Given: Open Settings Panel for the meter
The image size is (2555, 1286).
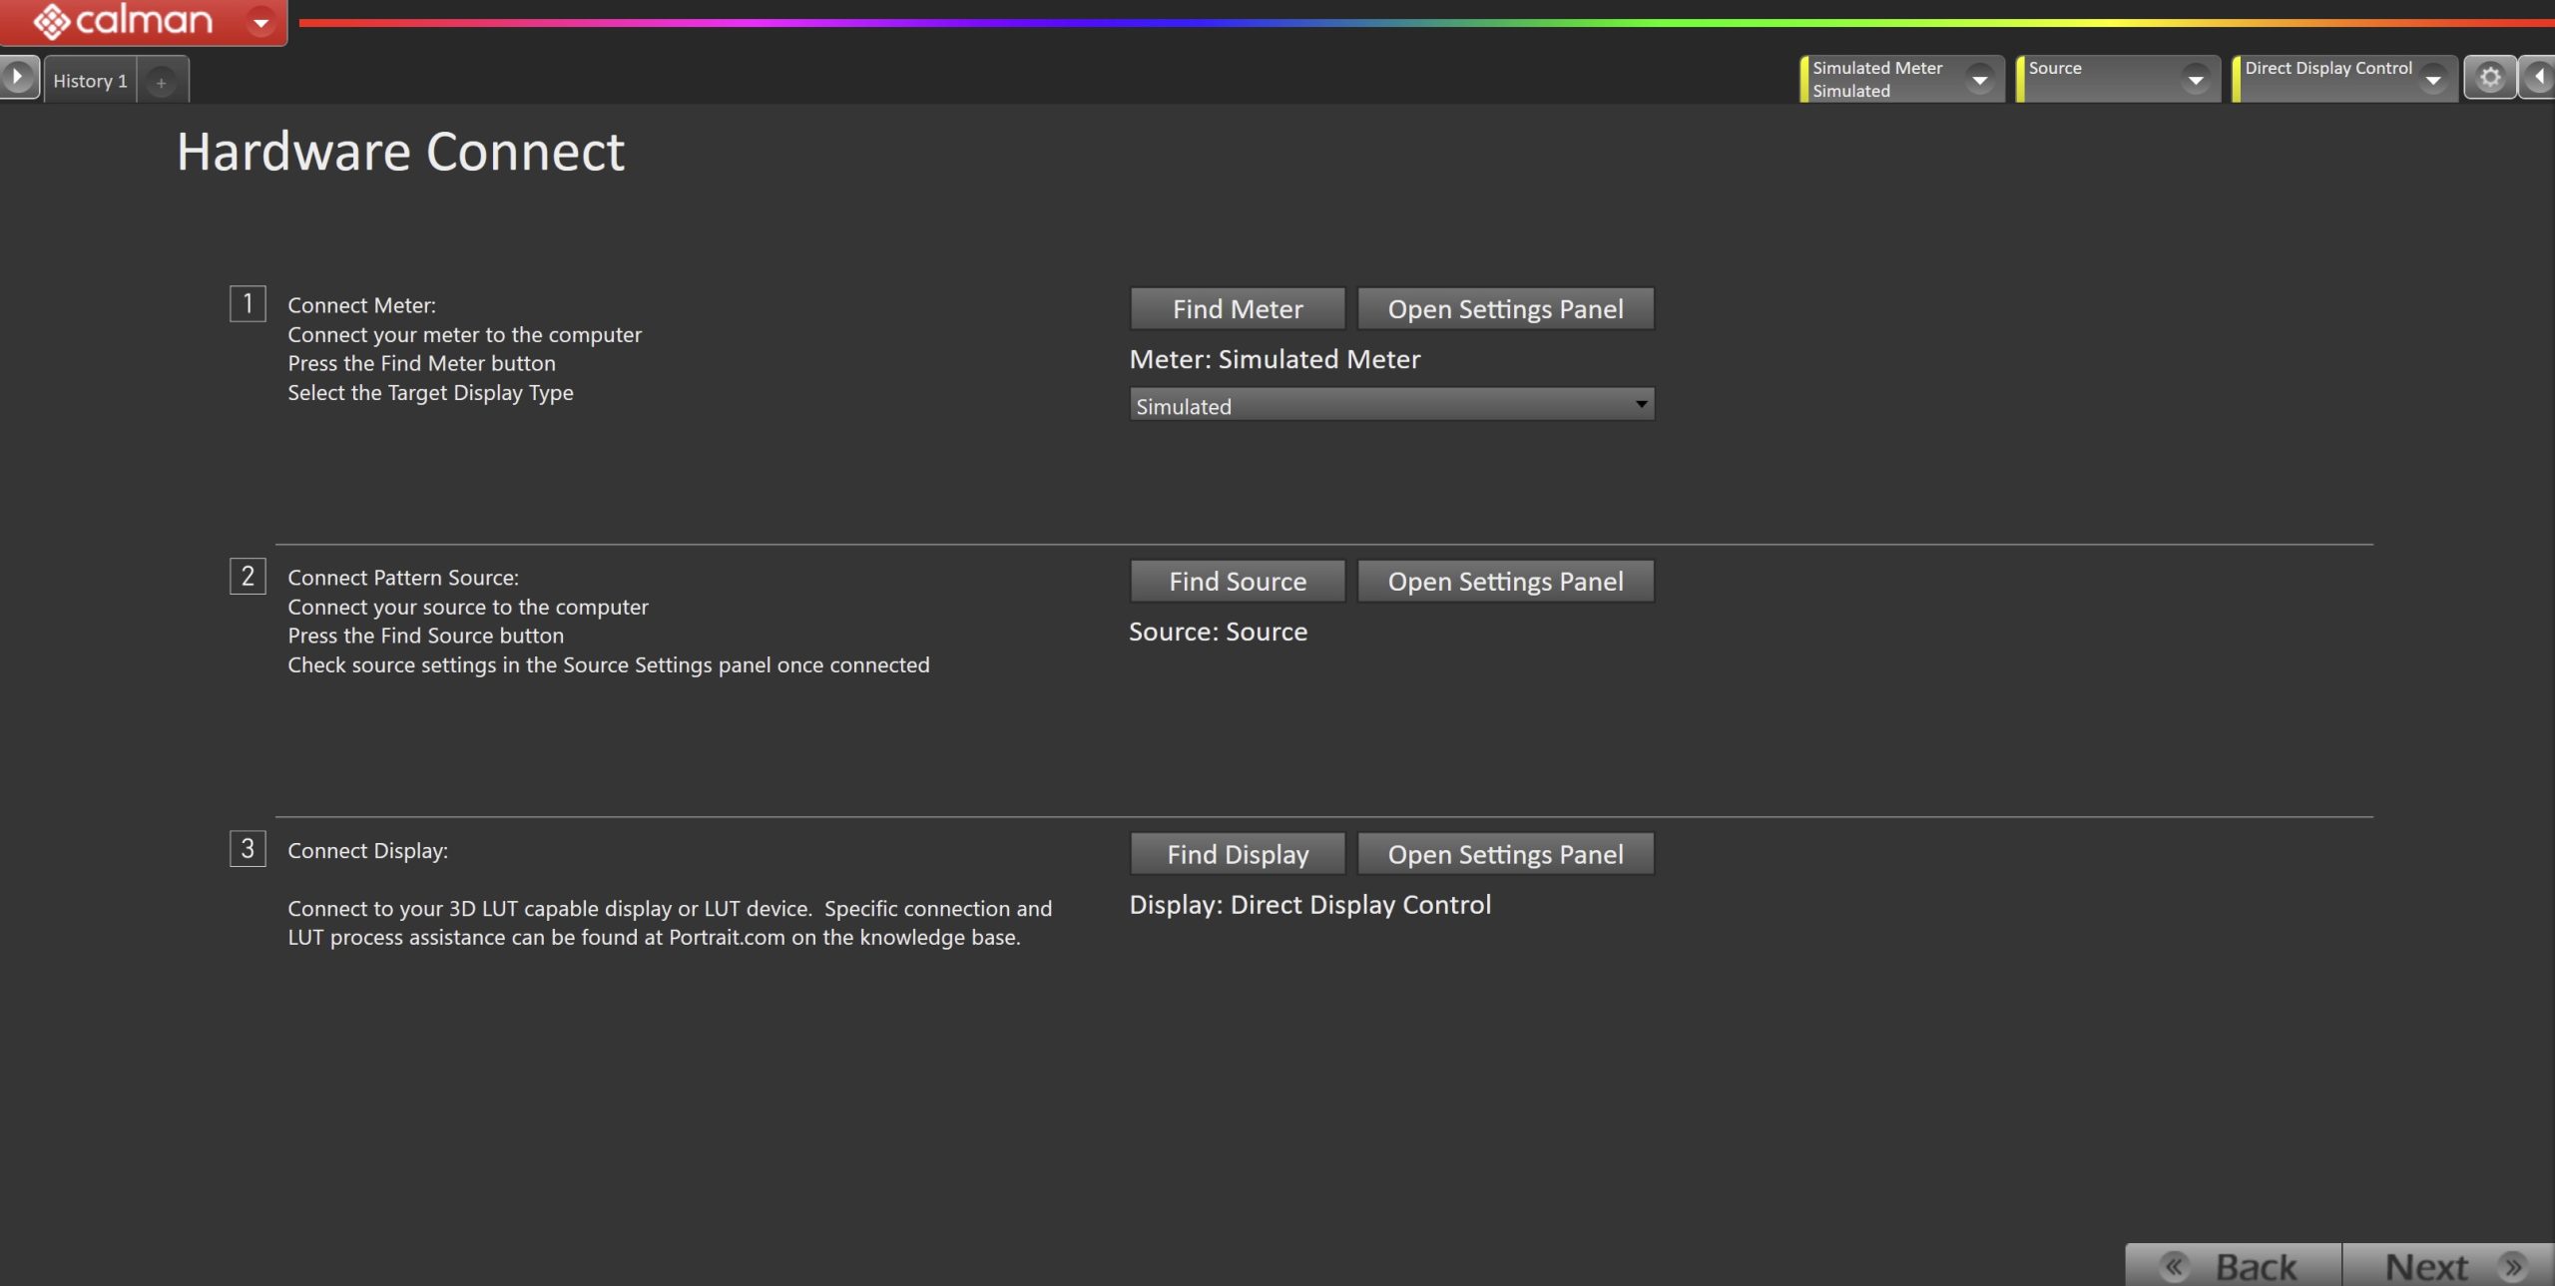Looking at the screenshot, I should [x=1504, y=309].
